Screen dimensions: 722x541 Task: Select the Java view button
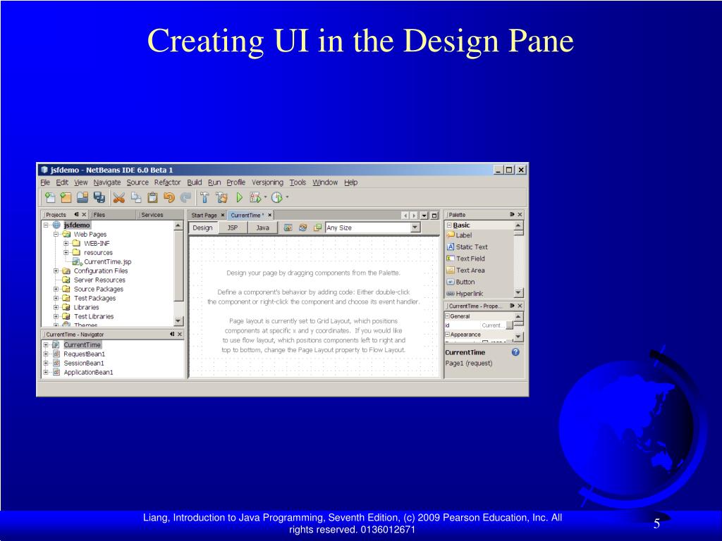(262, 228)
